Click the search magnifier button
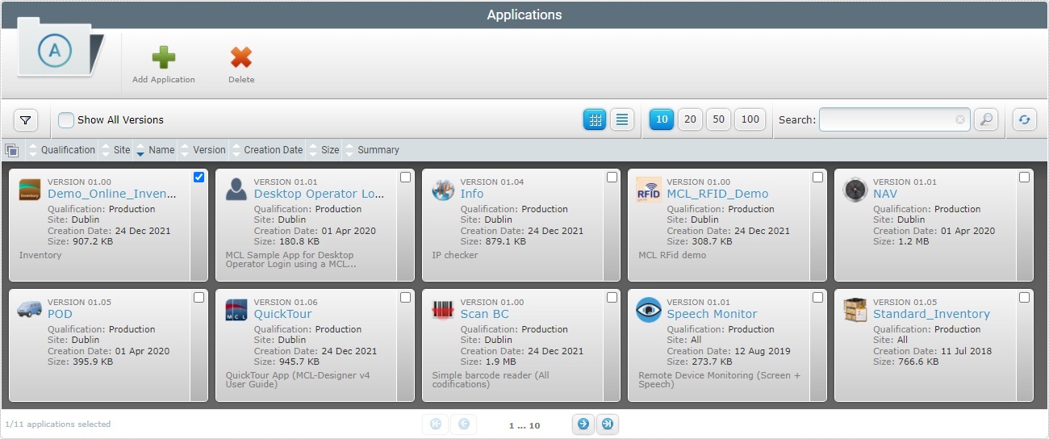Viewport: 1049px width, 439px height. click(x=986, y=119)
